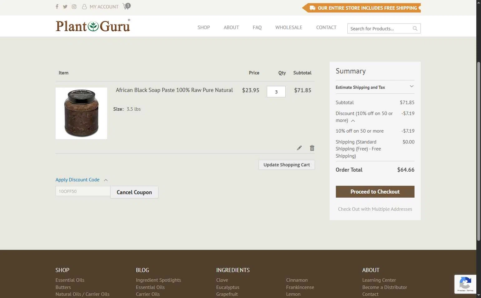Image resolution: width=481 pixels, height=298 pixels.
Task: Open the Instagram social icon
Action: [x=74, y=7]
